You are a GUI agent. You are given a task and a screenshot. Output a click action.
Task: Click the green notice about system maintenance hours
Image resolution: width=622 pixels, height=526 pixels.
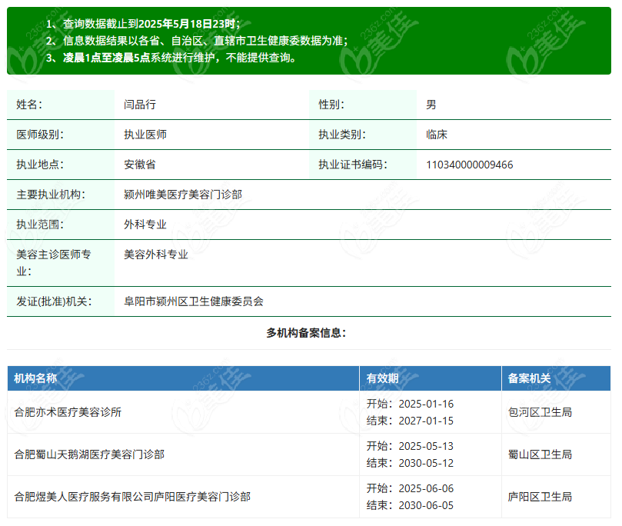click(x=181, y=58)
